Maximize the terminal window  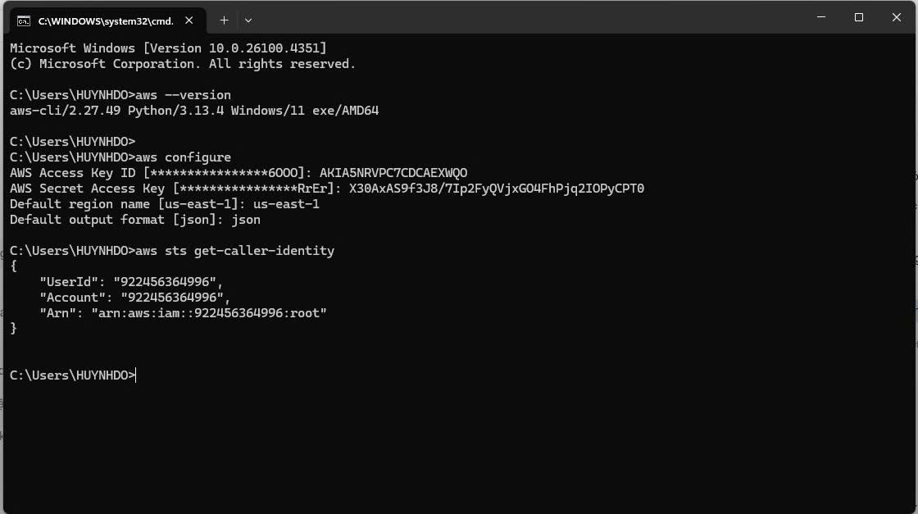click(x=859, y=17)
